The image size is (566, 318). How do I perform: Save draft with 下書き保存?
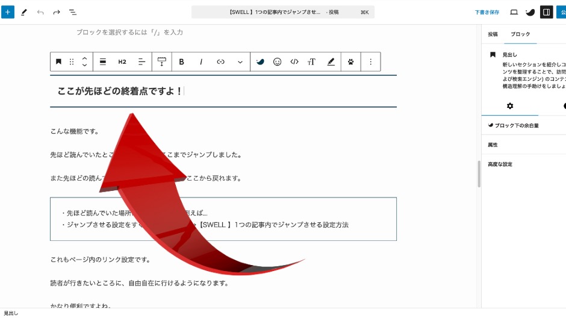pyautogui.click(x=487, y=12)
